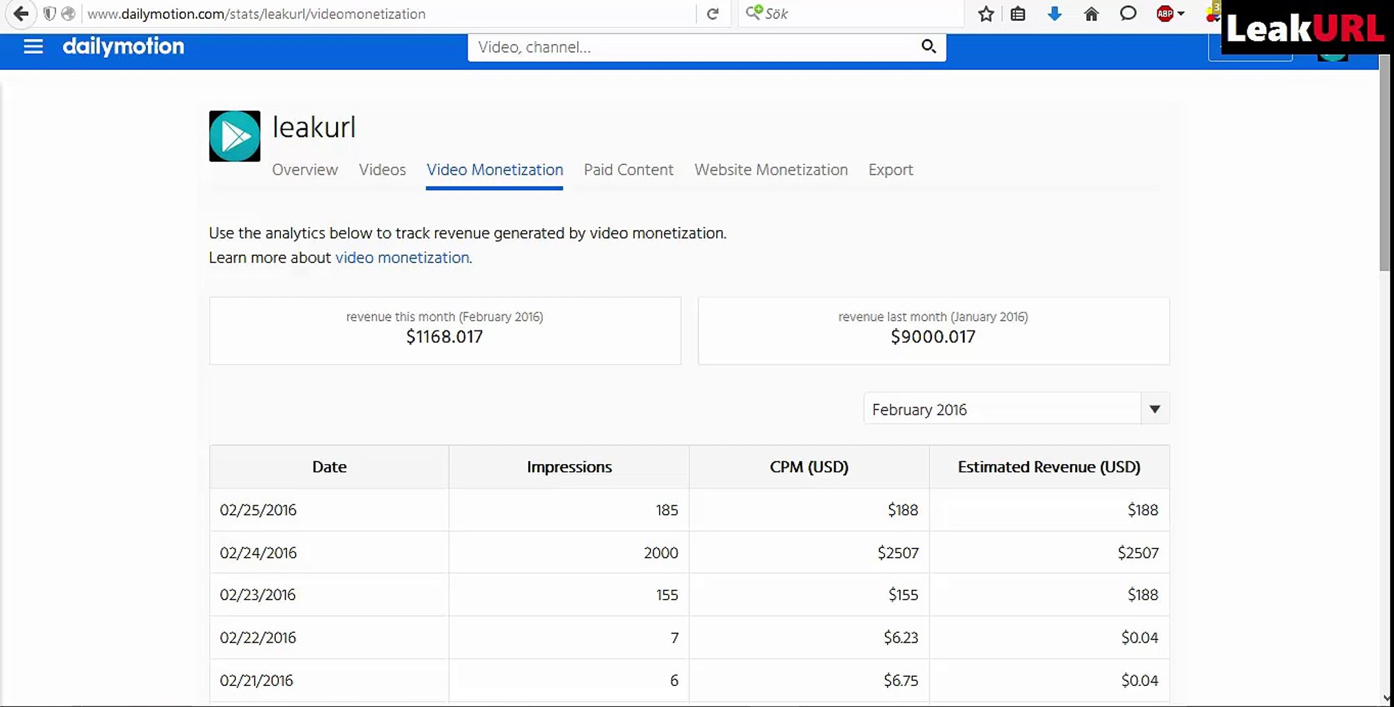This screenshot has width=1394, height=707.
Task: Expand the February 2016 month dropdown
Action: tap(1154, 409)
